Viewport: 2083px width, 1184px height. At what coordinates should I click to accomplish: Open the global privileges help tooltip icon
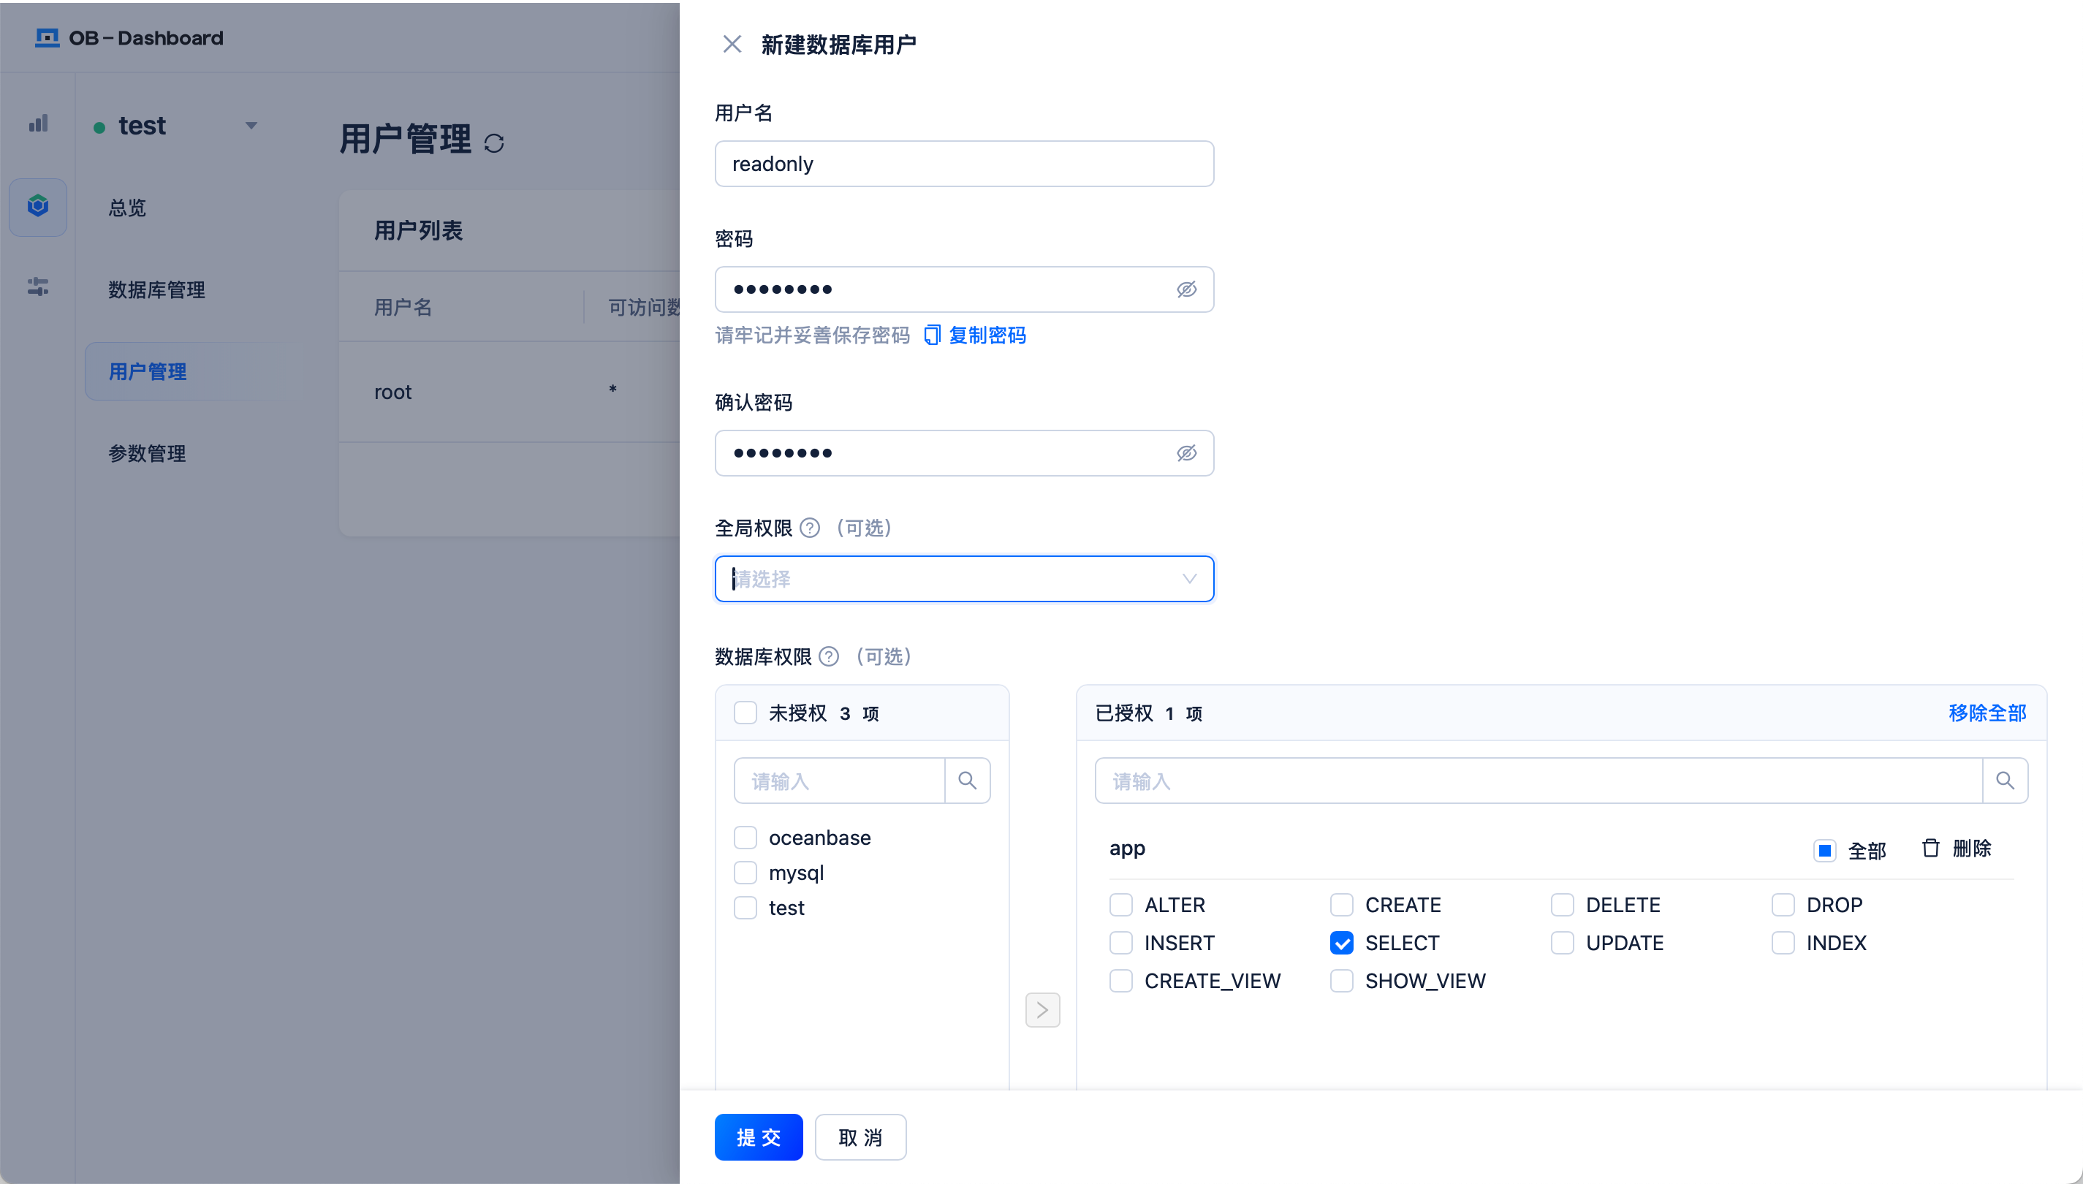point(810,528)
